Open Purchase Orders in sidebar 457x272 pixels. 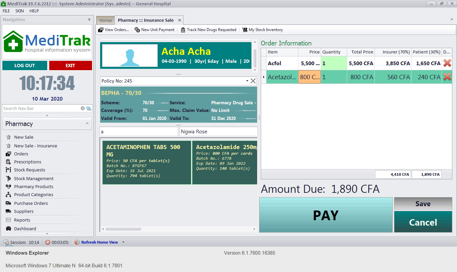[31, 203]
